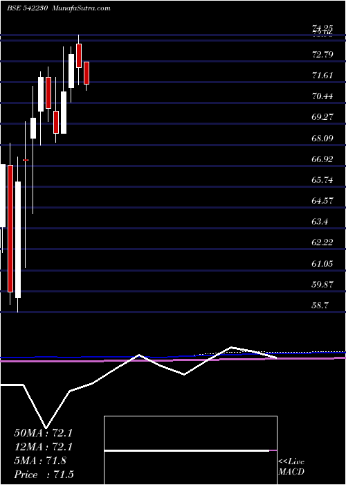Image resolution: width=346 pixels, height=485 pixels.
Task: Click the 12MA : 72.1 reading
Action: click(43, 447)
